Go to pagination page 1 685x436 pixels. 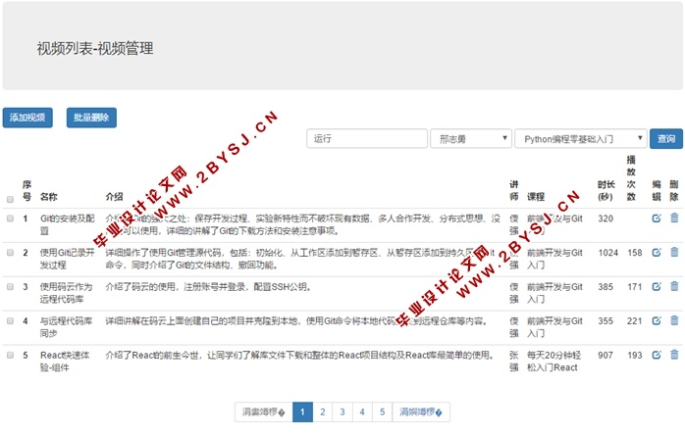coord(302,412)
